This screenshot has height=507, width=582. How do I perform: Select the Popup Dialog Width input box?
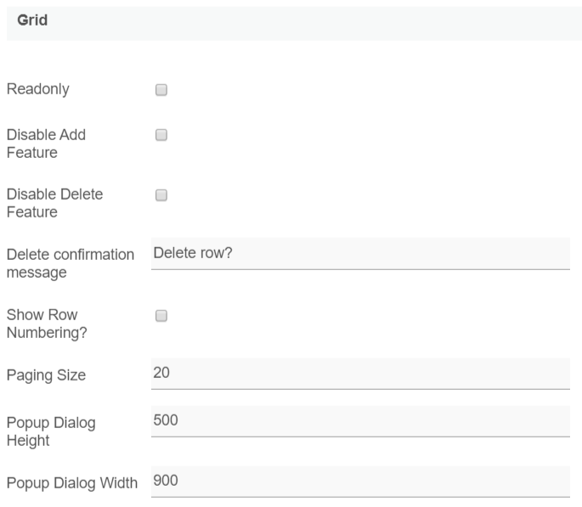coord(360,481)
